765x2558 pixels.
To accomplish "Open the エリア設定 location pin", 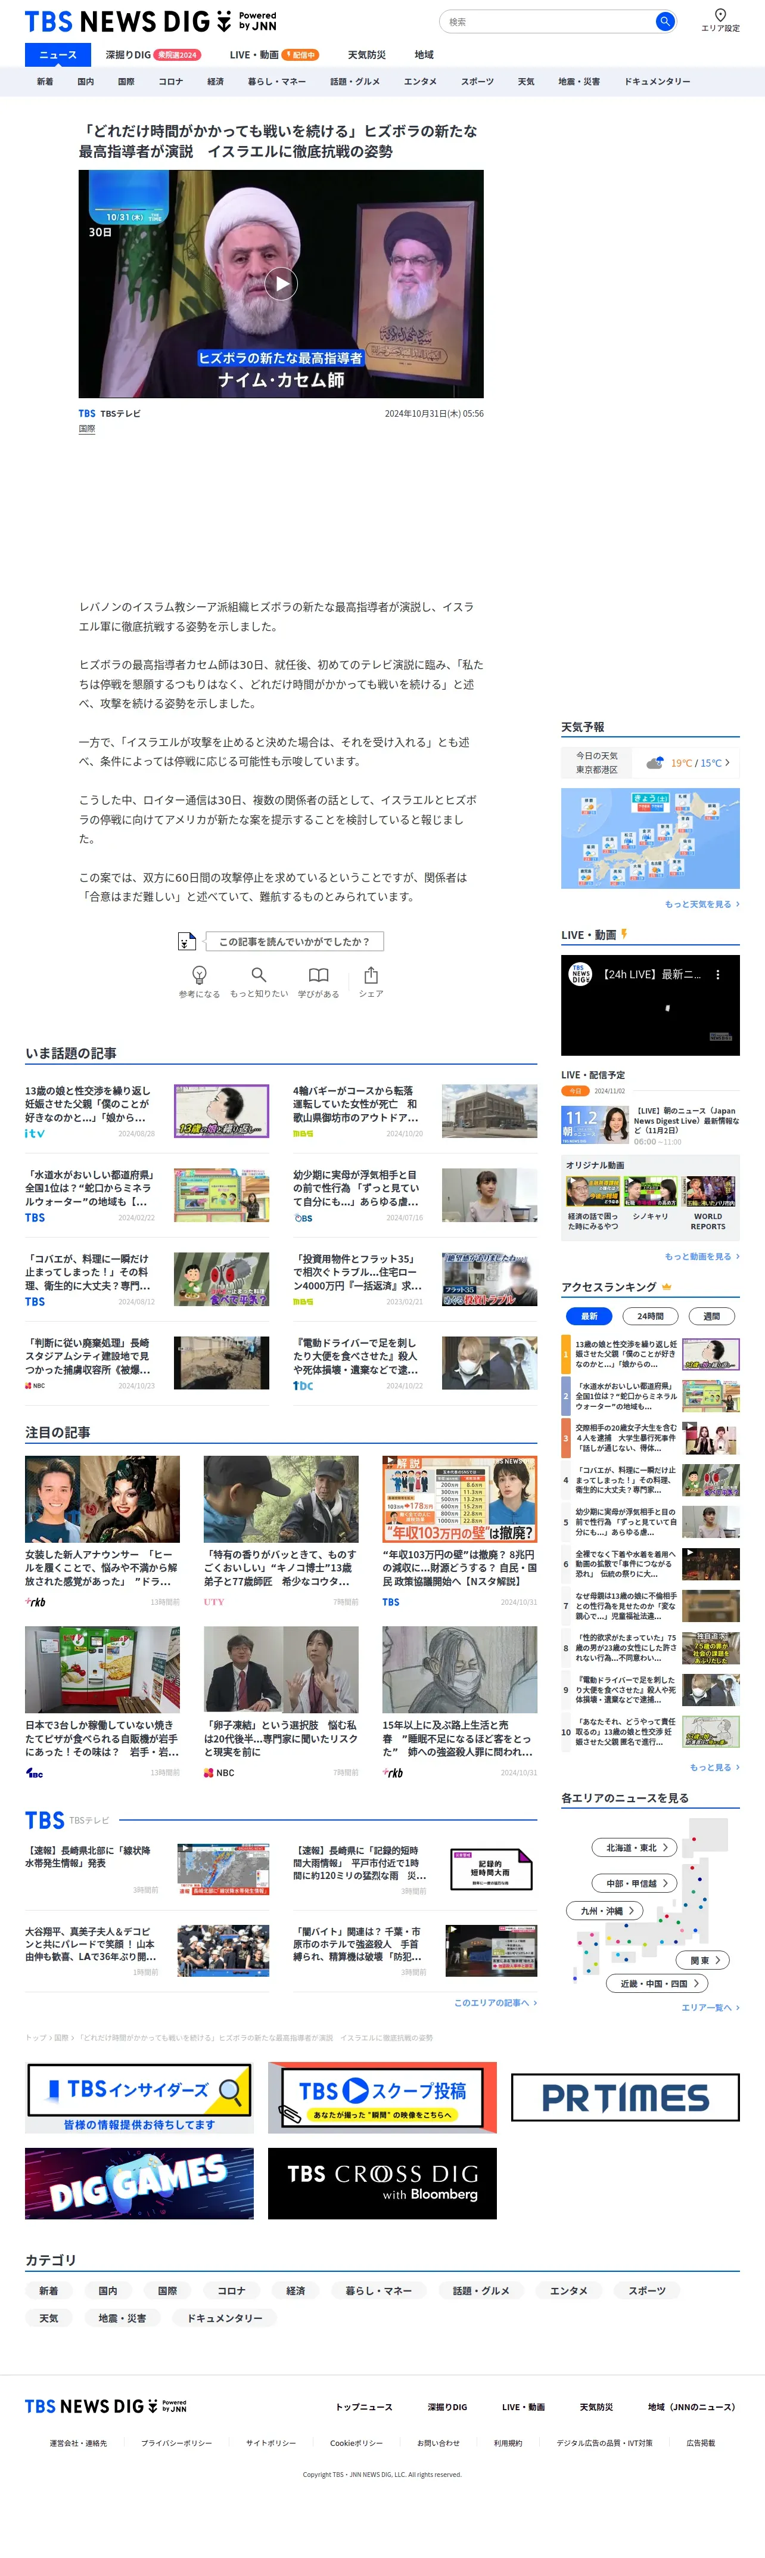I will pos(720,20).
